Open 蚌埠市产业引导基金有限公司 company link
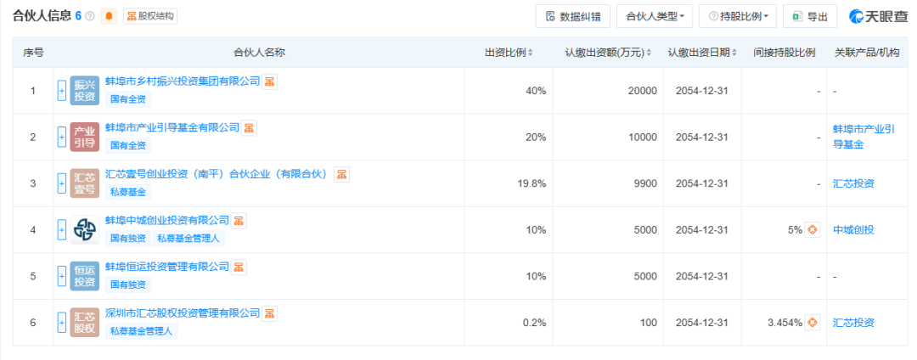 click(x=172, y=127)
